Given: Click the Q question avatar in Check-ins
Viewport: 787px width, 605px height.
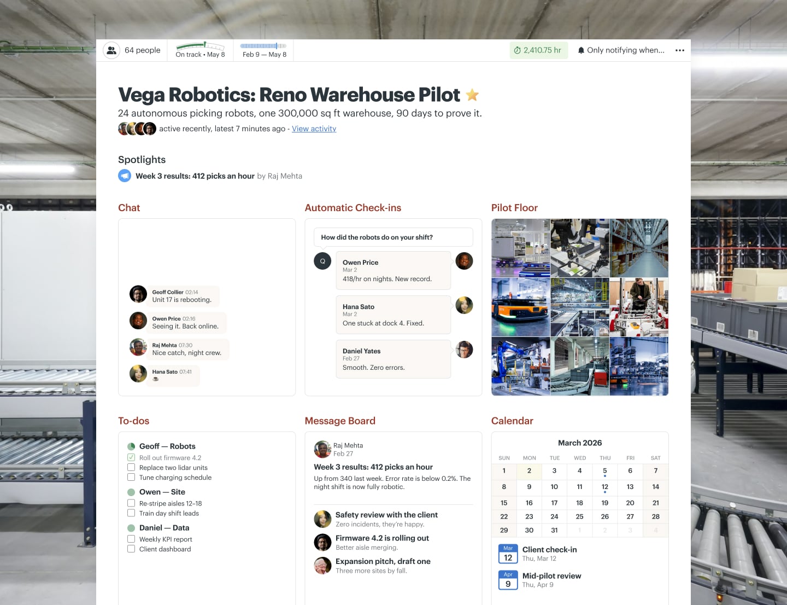Looking at the screenshot, I should pyautogui.click(x=322, y=261).
